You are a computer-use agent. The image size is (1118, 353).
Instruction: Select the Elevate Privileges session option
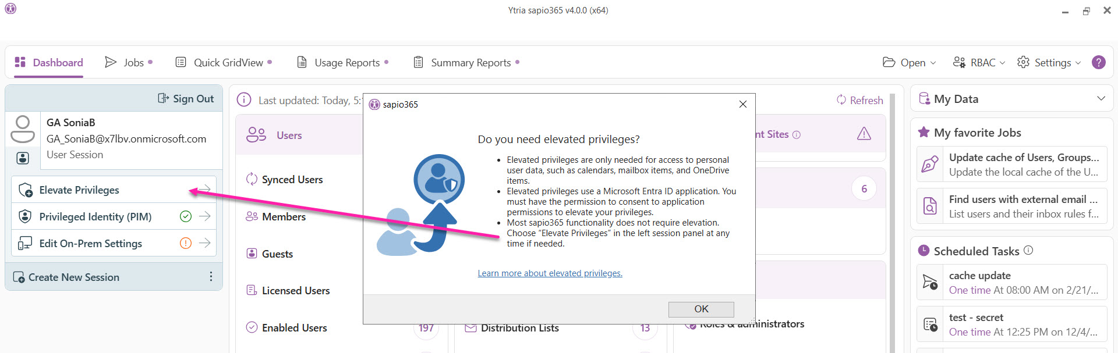(79, 190)
